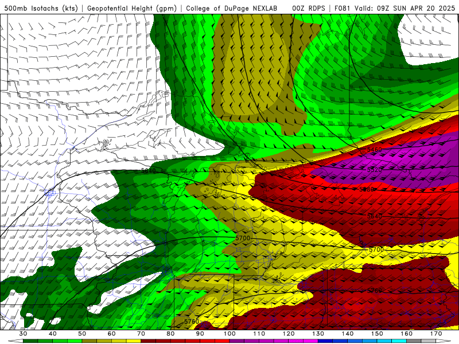
Task: Click the dark maroon swatch right after 70
Action: tap(149, 341)
